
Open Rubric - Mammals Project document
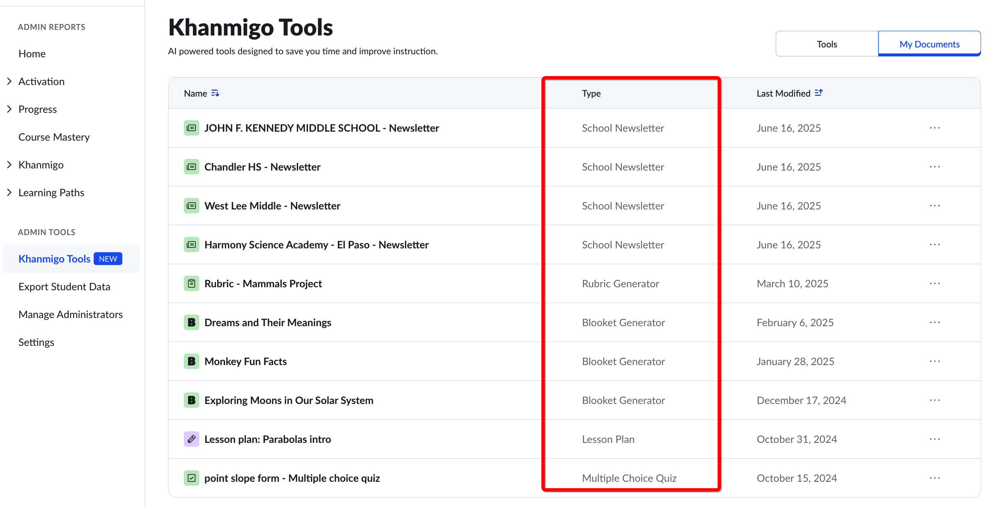(263, 283)
